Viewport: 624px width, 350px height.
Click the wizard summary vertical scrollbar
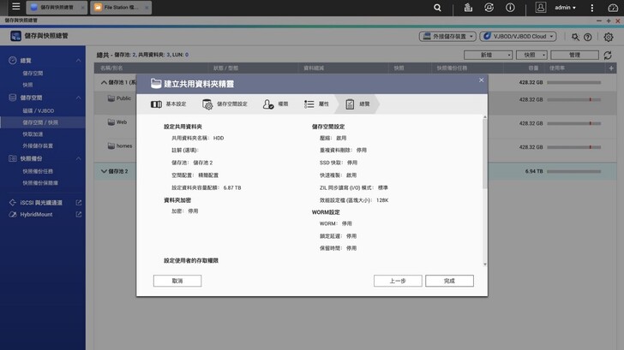[484, 154]
